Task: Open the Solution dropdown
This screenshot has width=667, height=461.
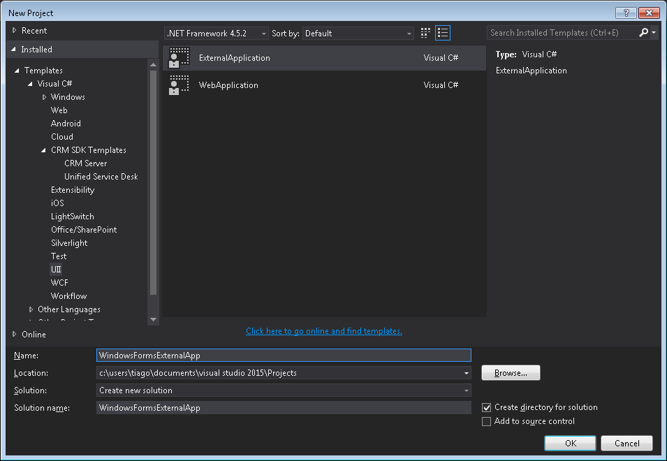Action: click(x=284, y=390)
